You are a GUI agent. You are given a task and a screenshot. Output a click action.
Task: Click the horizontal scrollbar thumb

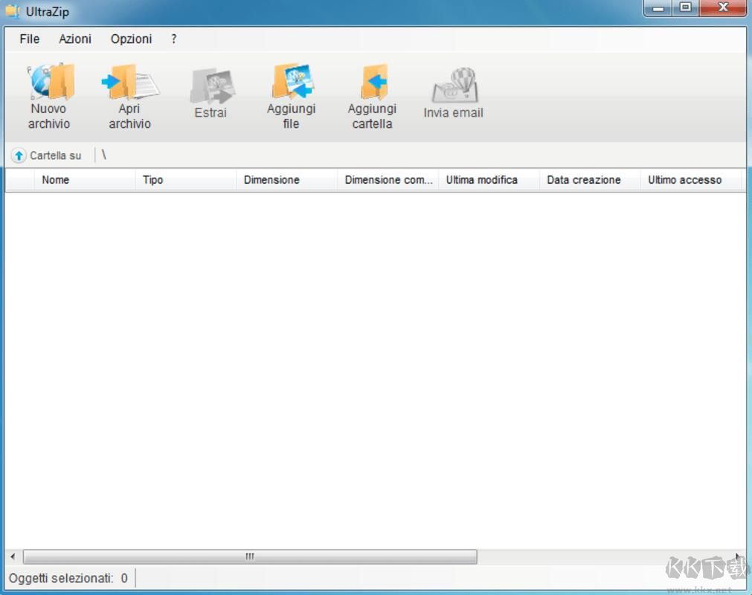[x=250, y=557]
